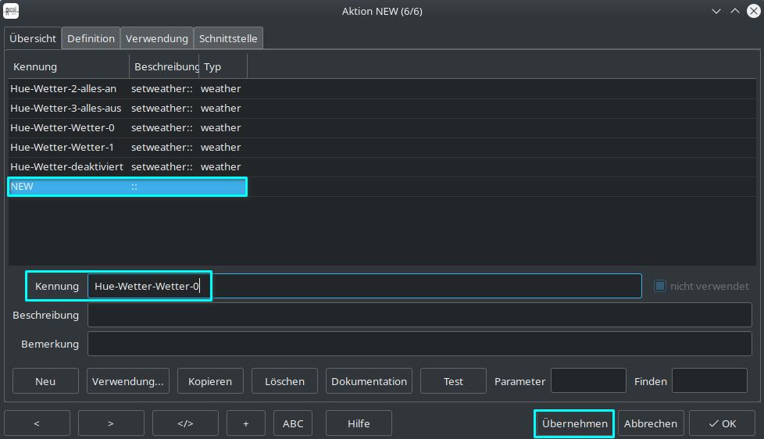Click the Übernehmen button

574,423
